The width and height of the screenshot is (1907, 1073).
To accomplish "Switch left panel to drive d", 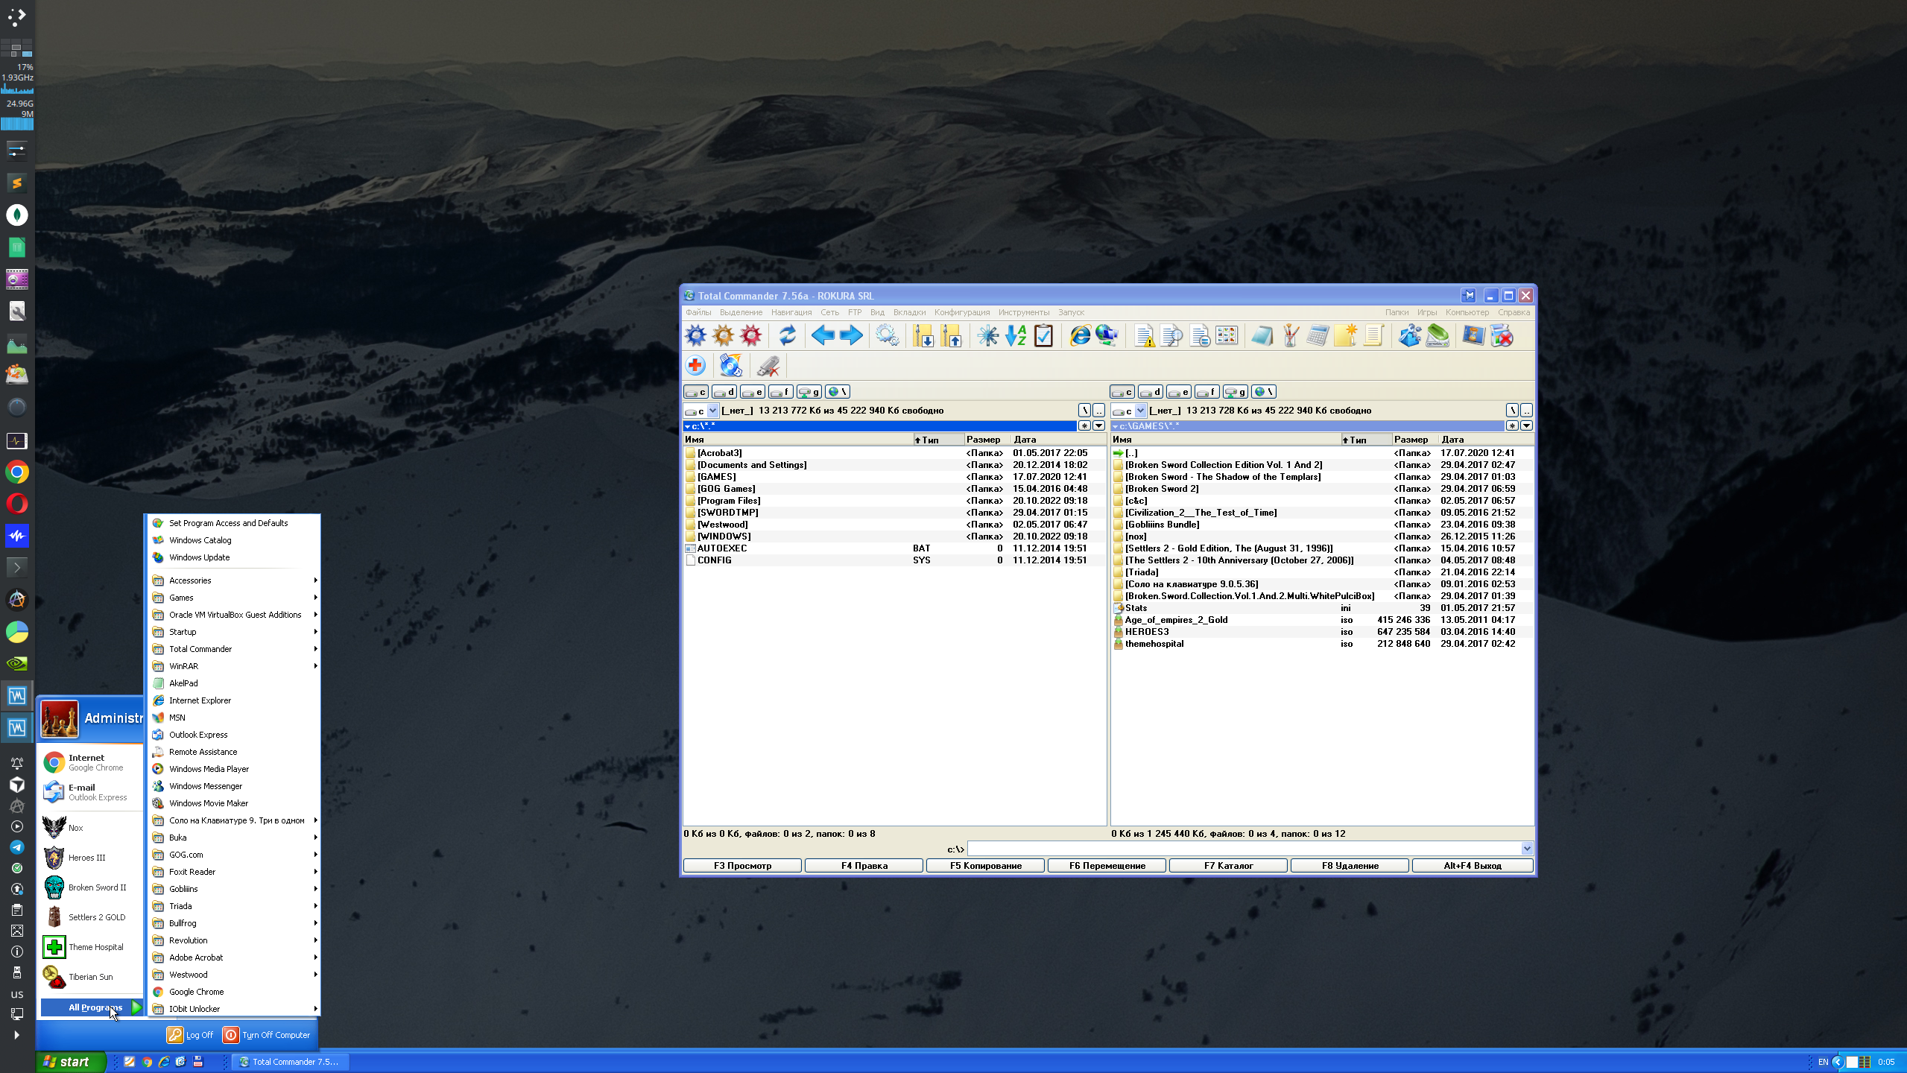I will point(724,392).
